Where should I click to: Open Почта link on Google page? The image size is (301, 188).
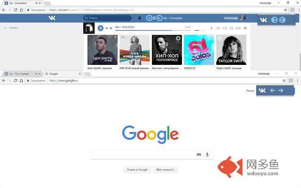[x=250, y=91]
